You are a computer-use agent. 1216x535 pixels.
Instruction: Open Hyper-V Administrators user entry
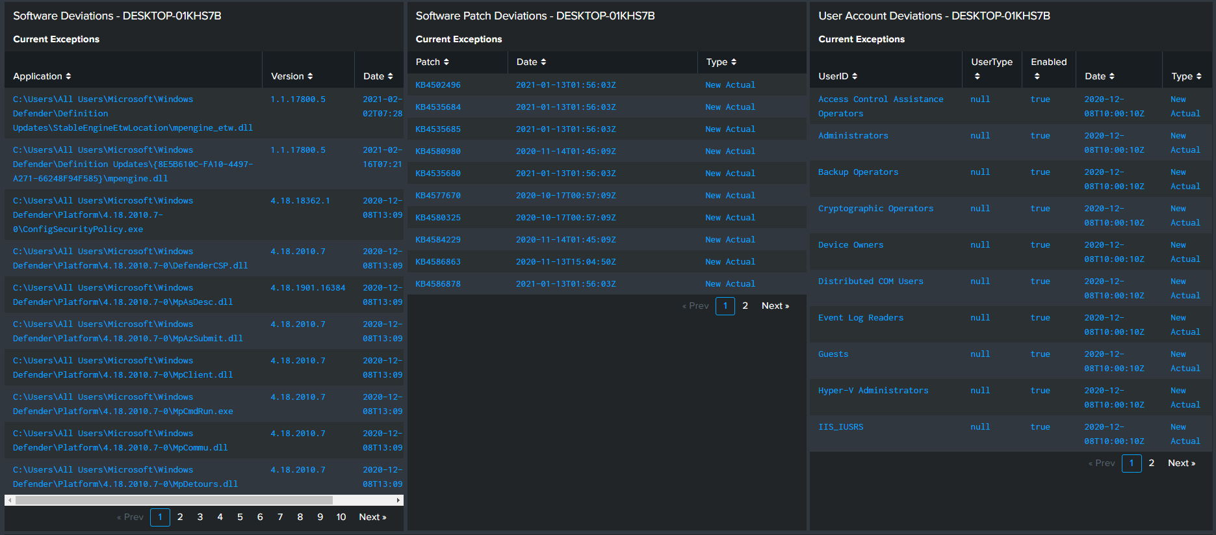pyautogui.click(x=1011, y=397)
